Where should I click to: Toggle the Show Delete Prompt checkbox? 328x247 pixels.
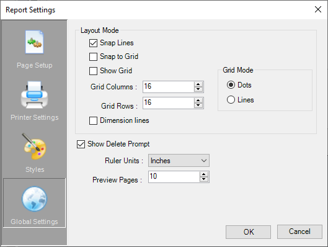coord(81,144)
